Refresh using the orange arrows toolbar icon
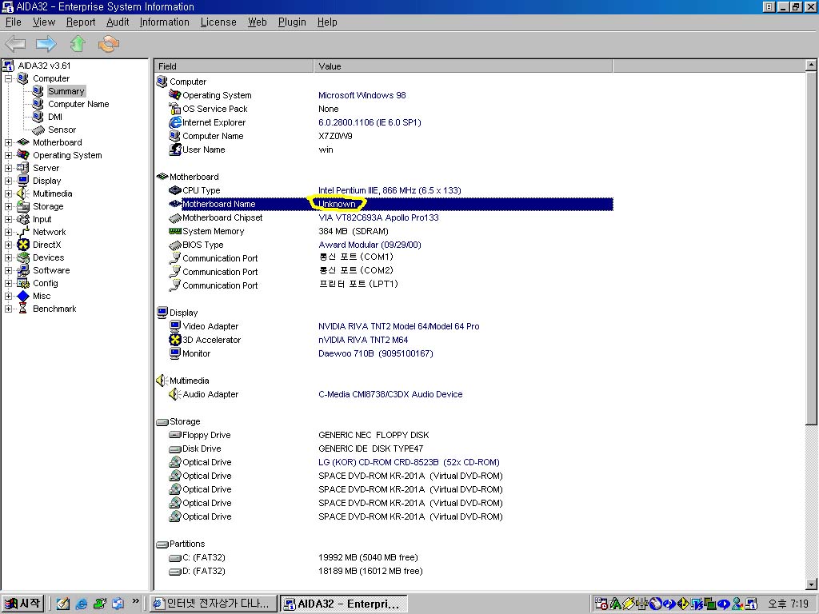 (108, 44)
